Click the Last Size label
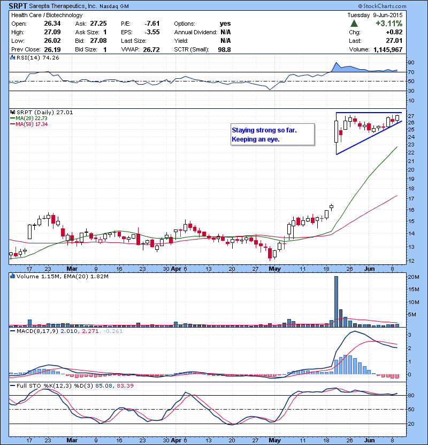Screen dimensions: 428x445 (x=134, y=41)
